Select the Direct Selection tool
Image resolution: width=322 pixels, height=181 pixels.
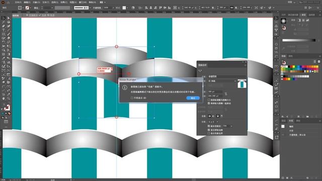click(9, 18)
